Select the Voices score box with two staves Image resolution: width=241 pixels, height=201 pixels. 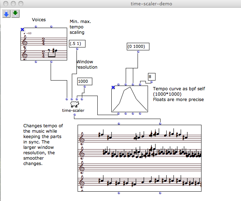pyautogui.click(x=44, y=44)
